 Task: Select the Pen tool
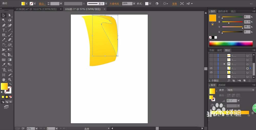pos(4,25)
